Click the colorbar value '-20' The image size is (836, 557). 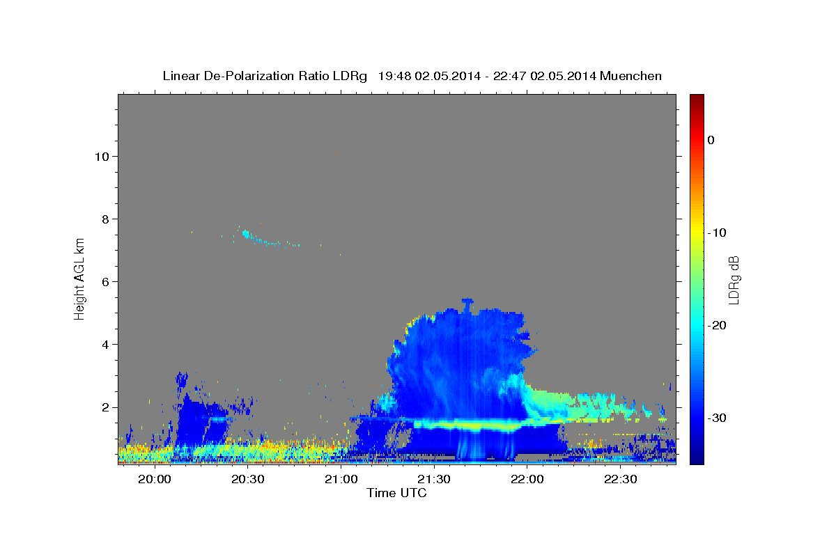click(716, 325)
